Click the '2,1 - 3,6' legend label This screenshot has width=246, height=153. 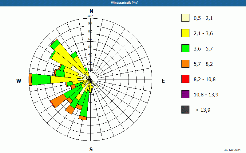[x=203, y=34]
